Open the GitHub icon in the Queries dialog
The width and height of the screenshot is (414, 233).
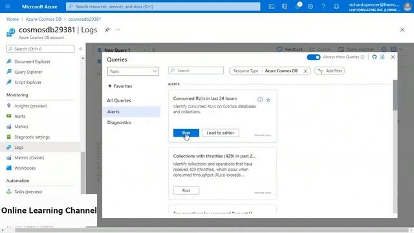375,57
